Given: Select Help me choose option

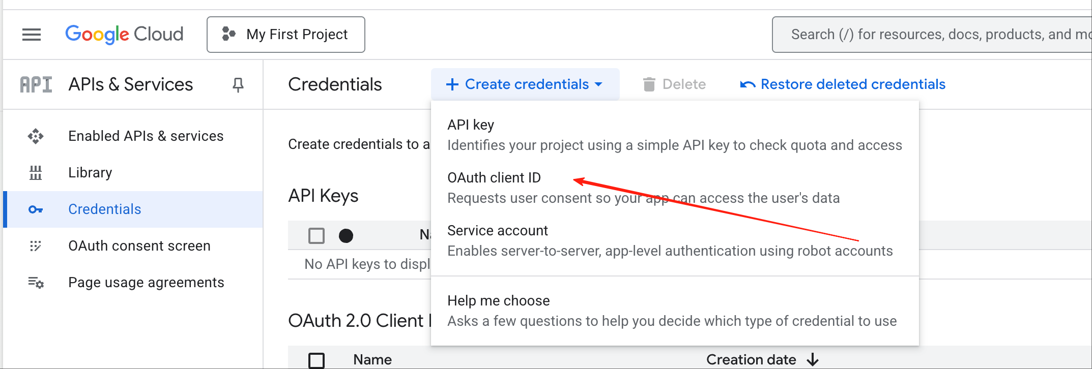Looking at the screenshot, I should tap(675, 311).
